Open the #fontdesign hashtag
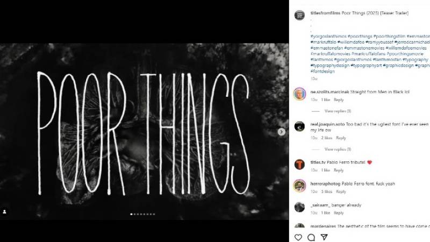430x242 pixels. click(322, 72)
